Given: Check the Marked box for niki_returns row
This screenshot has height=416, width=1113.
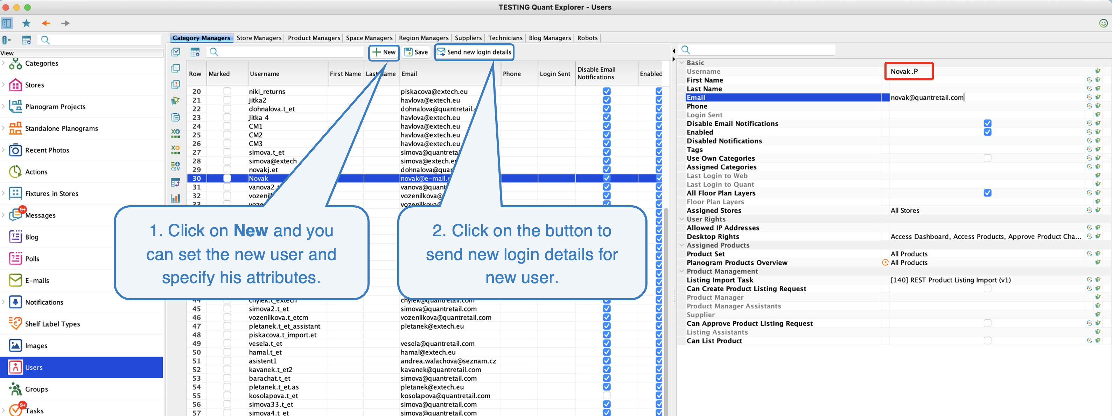Looking at the screenshot, I should coord(227,91).
